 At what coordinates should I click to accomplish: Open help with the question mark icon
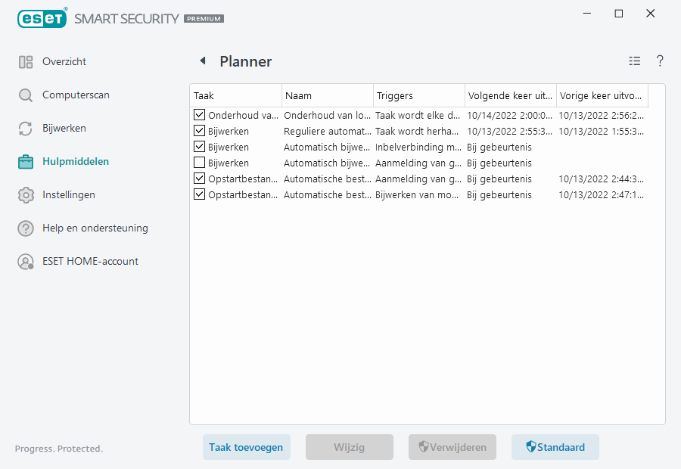coord(659,61)
